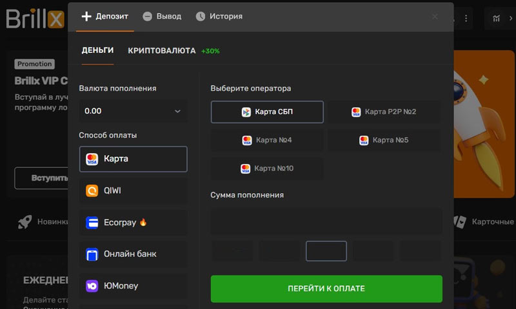This screenshot has width=516, height=309.
Task: Select operator Карта №10
Action: pyautogui.click(x=267, y=169)
